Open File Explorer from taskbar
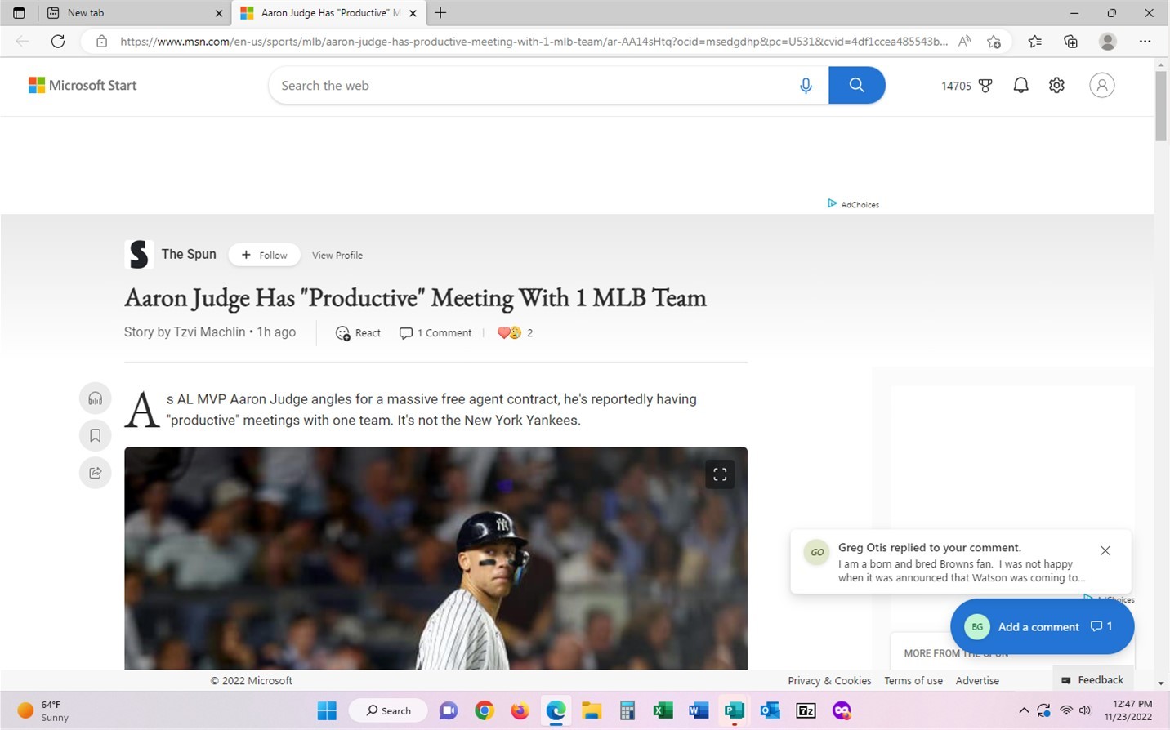The image size is (1170, 730). pos(592,710)
